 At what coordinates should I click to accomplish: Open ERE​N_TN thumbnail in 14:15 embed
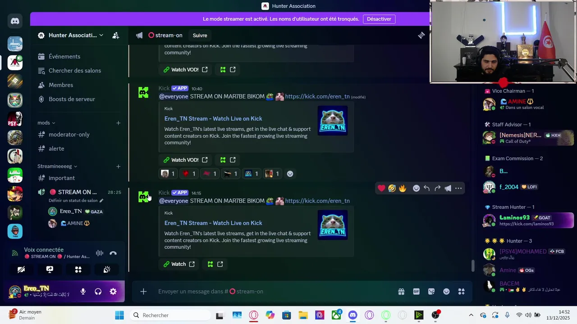(333, 225)
